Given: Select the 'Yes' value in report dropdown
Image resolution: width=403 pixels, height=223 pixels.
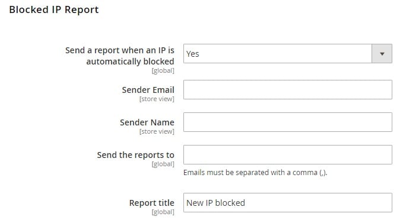Looking at the screenshot, I should (193, 54).
